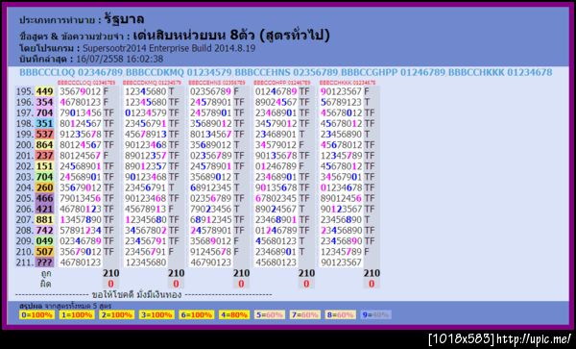The height and width of the screenshot is (349, 576).
Task: Select the 8=60% summary badge
Action: tap(341, 314)
